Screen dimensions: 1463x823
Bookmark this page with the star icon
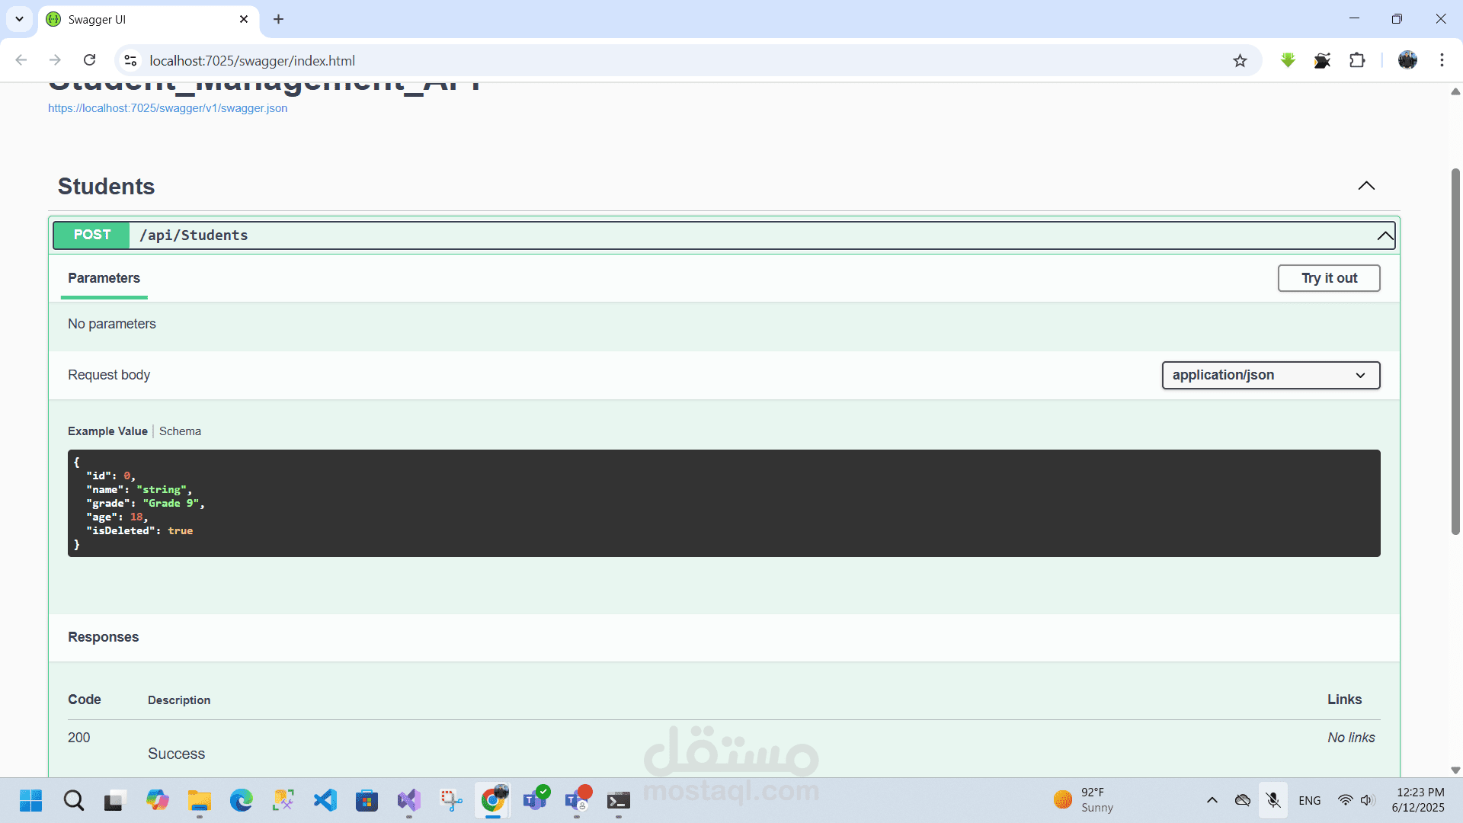point(1241,60)
